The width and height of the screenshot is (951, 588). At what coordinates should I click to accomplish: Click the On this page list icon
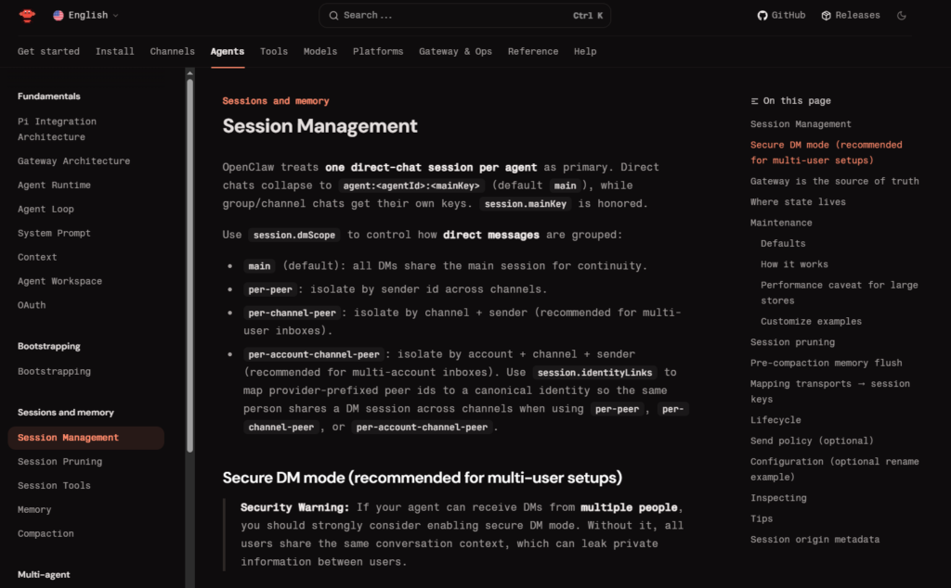(x=755, y=101)
